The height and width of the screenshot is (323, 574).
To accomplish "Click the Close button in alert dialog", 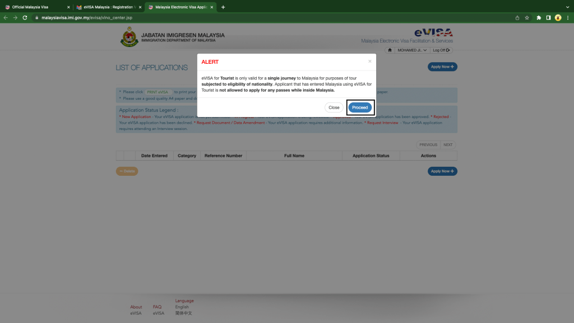I will [334, 107].
